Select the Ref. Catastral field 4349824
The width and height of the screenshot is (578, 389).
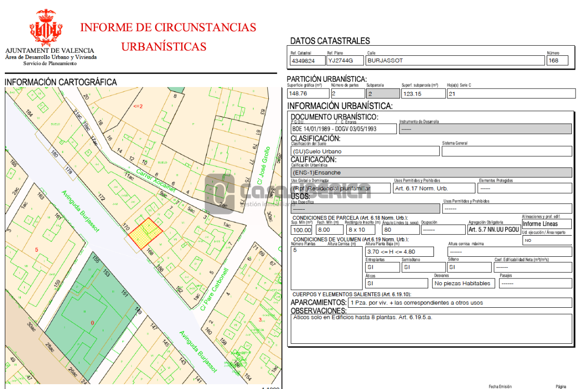click(x=307, y=61)
